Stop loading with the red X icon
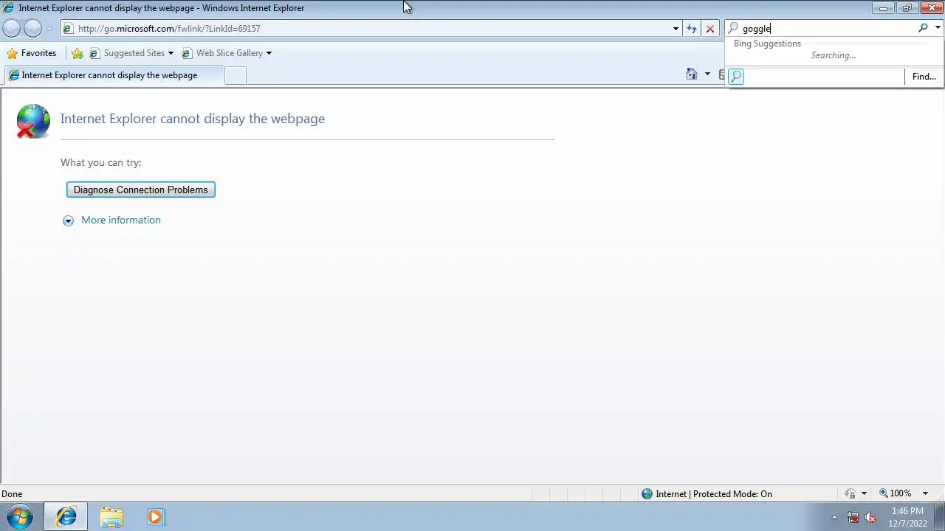 (710, 29)
